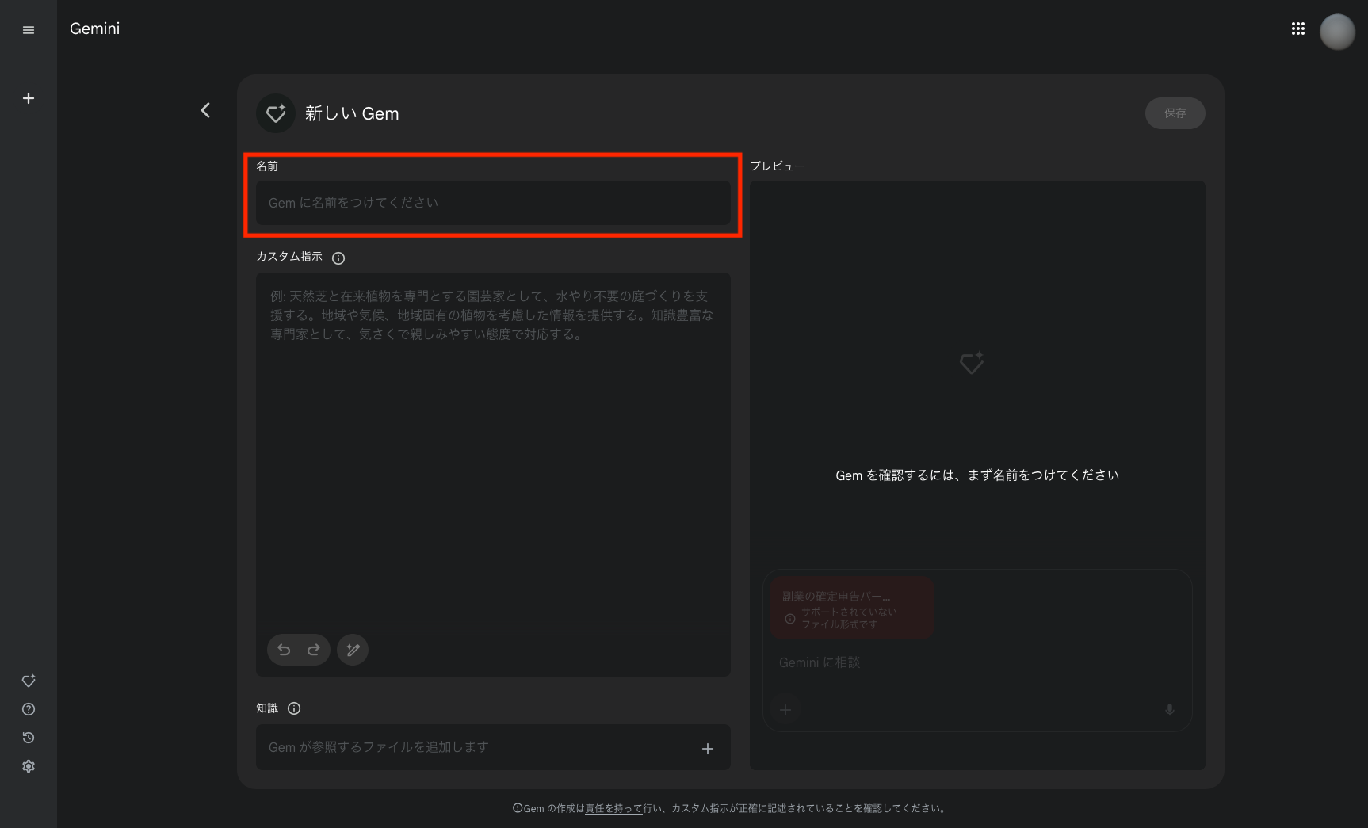Click the Gem heart icon beside 新しい Gem
Screen dimensions: 1368x828
click(276, 113)
